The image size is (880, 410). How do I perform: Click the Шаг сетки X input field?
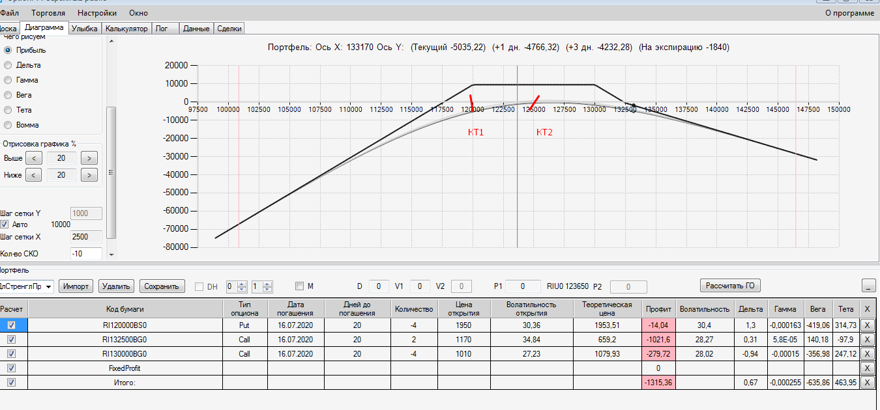pyautogui.click(x=86, y=237)
